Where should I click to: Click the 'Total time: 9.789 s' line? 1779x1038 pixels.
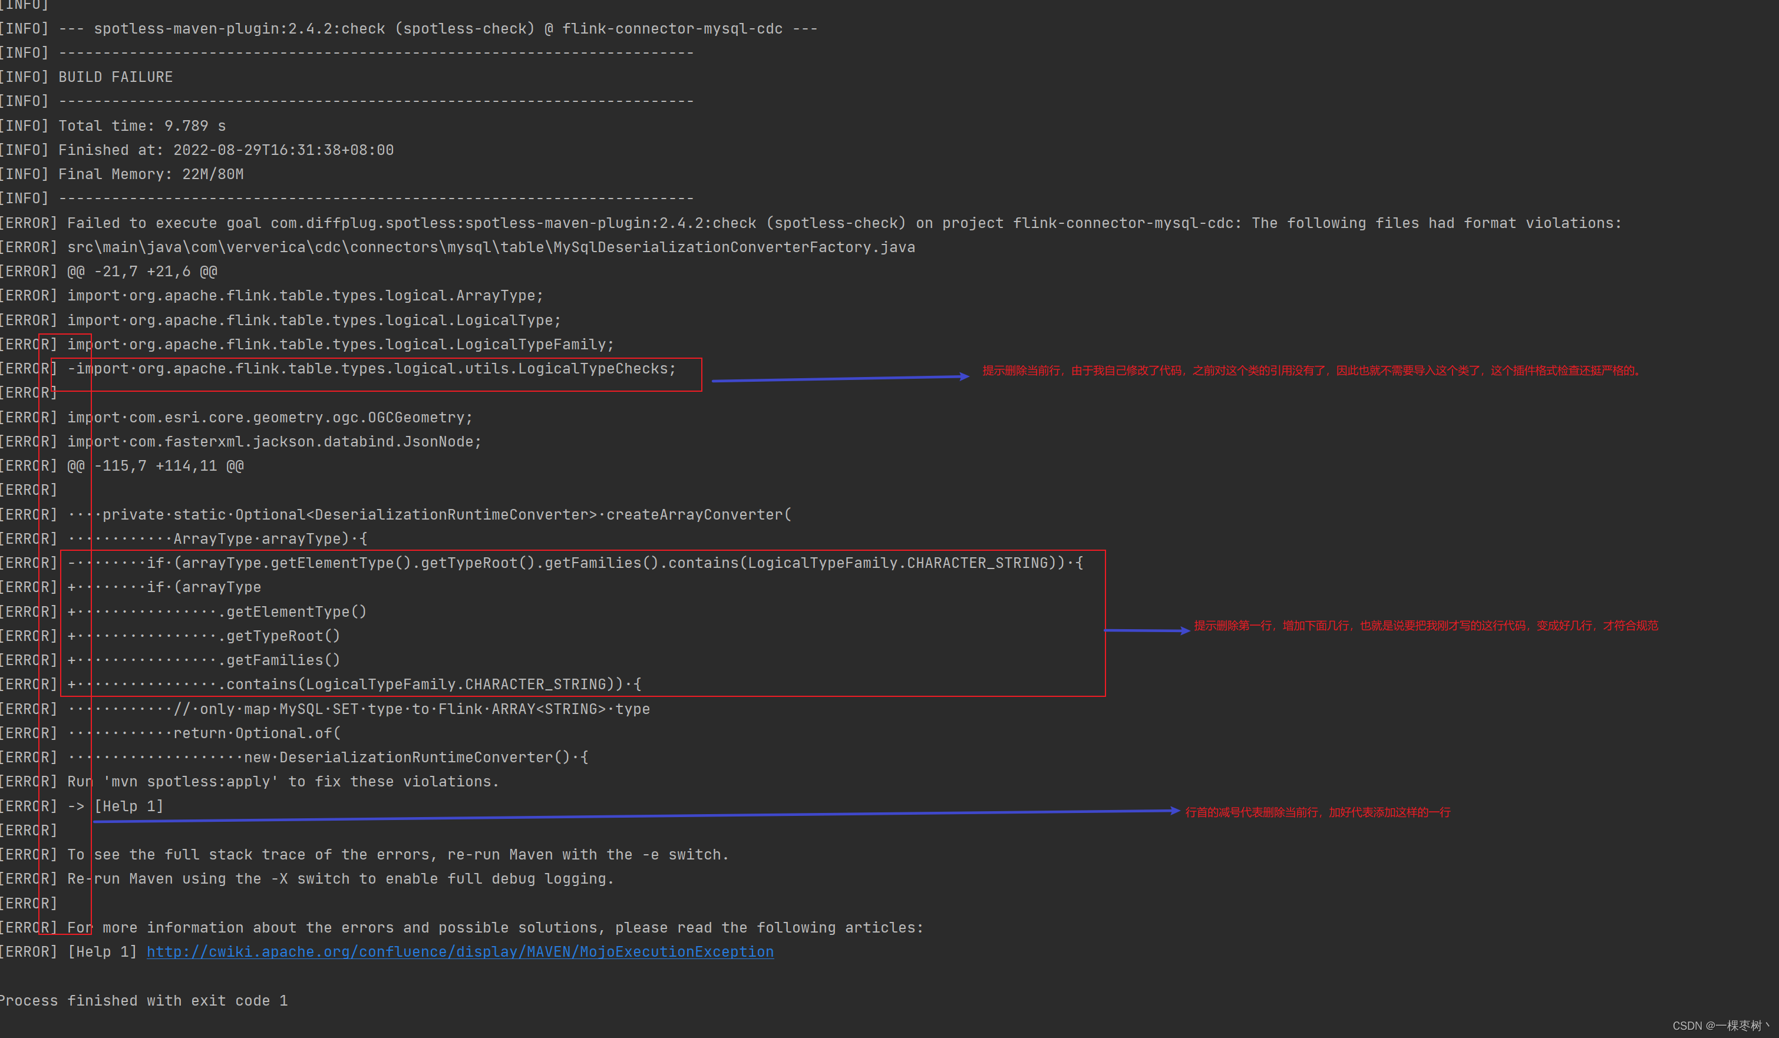click(113, 125)
